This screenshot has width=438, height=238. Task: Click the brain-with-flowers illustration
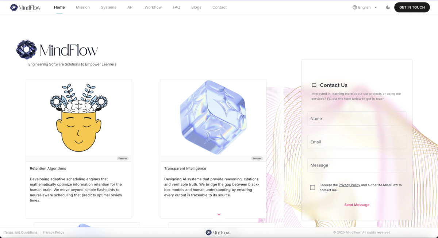(79, 118)
